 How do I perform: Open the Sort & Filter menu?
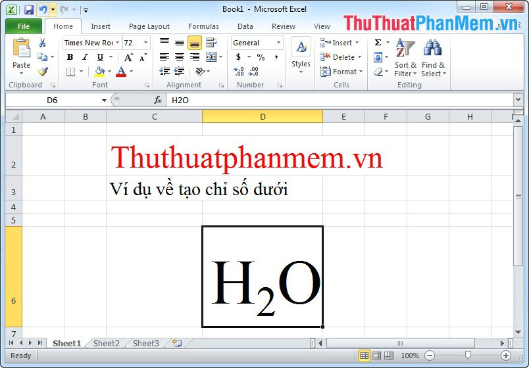(x=405, y=58)
